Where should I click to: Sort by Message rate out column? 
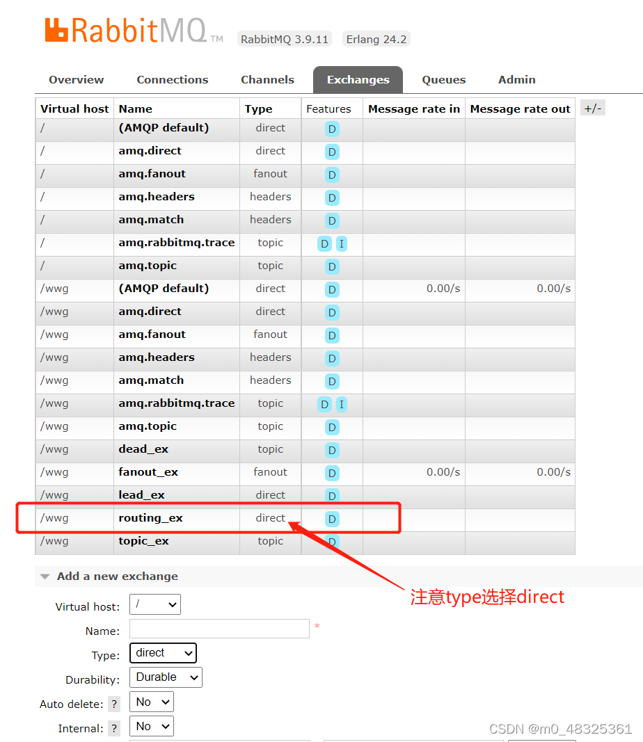tap(520, 109)
